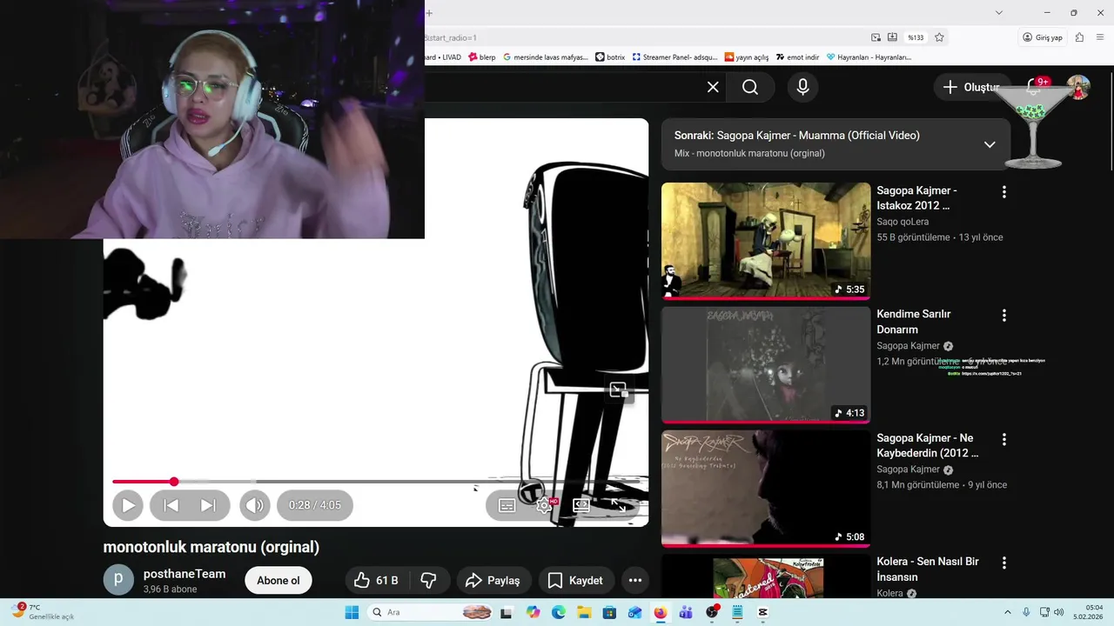Open more actions under the video
The width and height of the screenshot is (1114, 626).
[x=635, y=581]
